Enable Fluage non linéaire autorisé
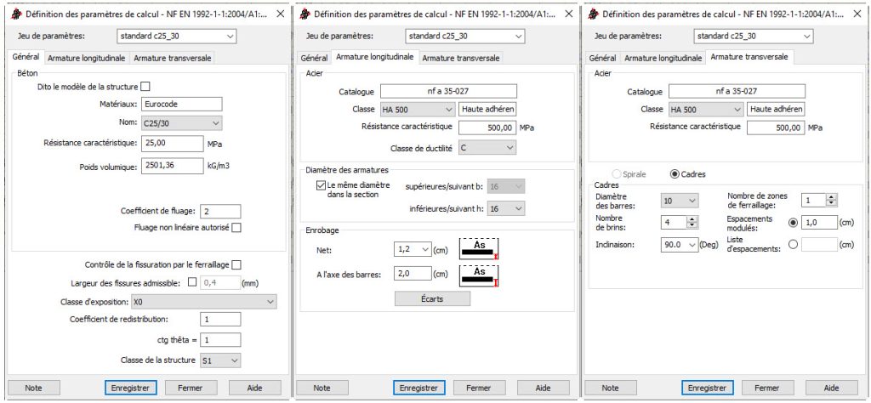Viewport: 871px width, 403px height. (236, 227)
